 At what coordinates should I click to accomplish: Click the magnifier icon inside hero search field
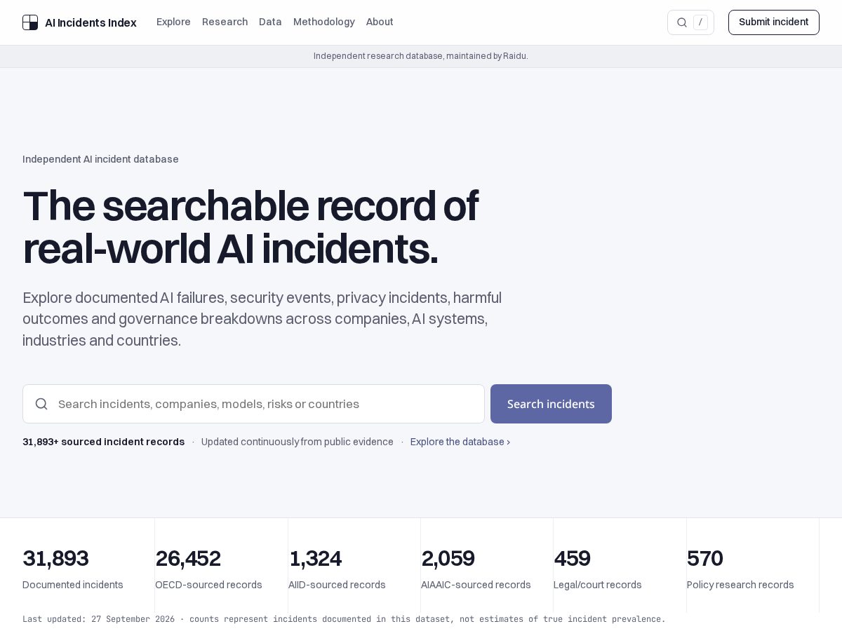[x=41, y=404]
